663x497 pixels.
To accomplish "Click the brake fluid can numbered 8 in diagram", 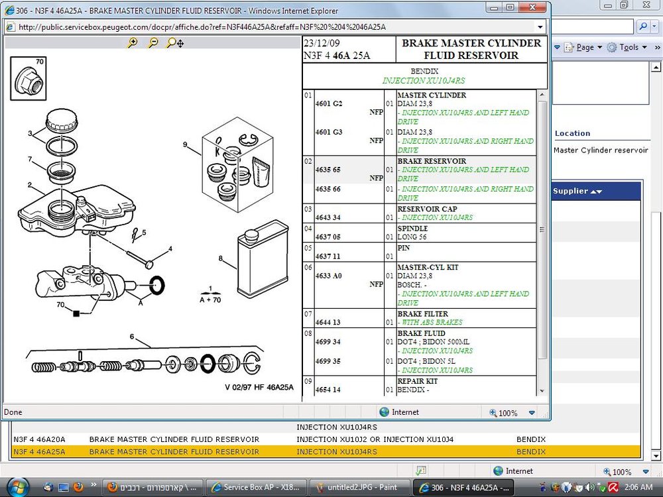I will 262,258.
